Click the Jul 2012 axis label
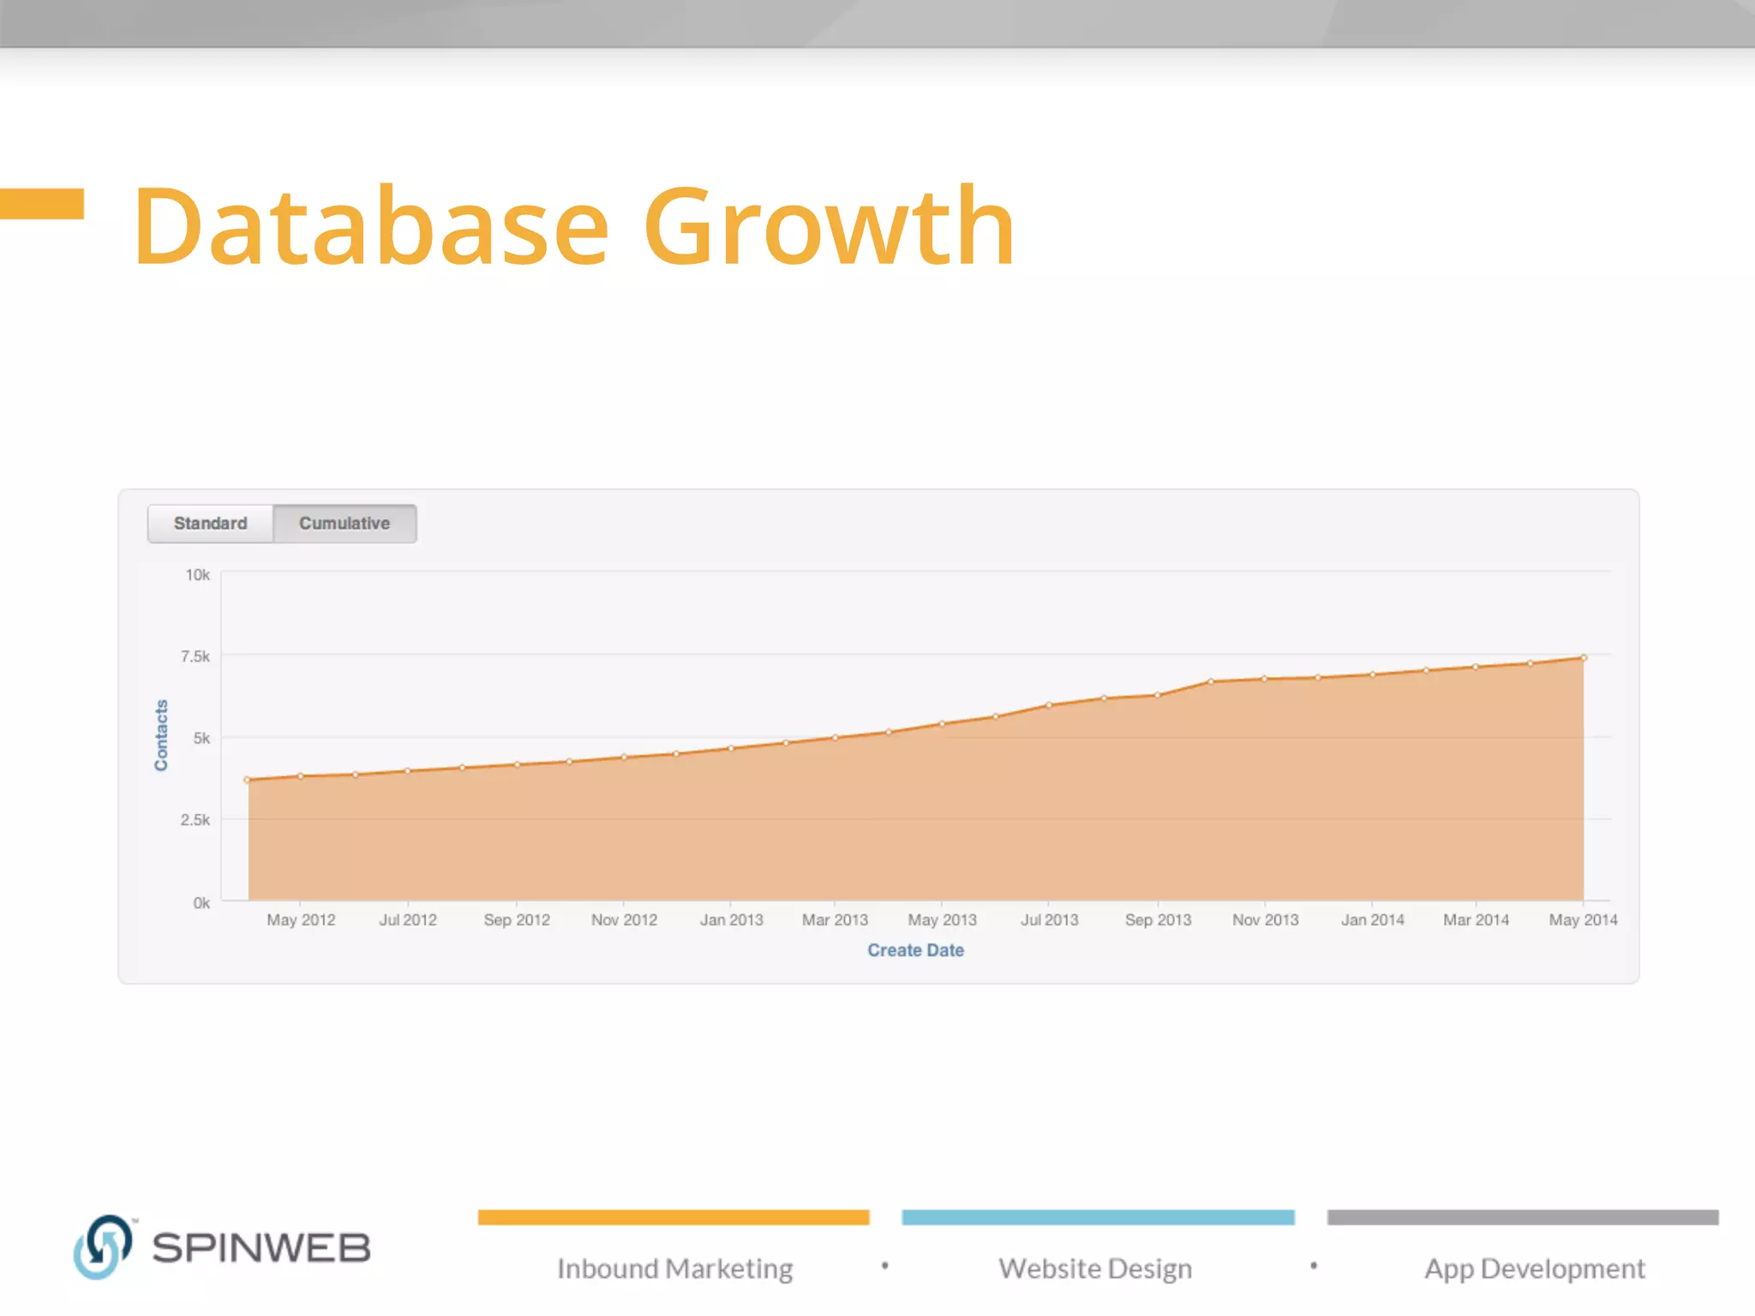Image resolution: width=1755 pixels, height=1316 pixels. (x=408, y=920)
